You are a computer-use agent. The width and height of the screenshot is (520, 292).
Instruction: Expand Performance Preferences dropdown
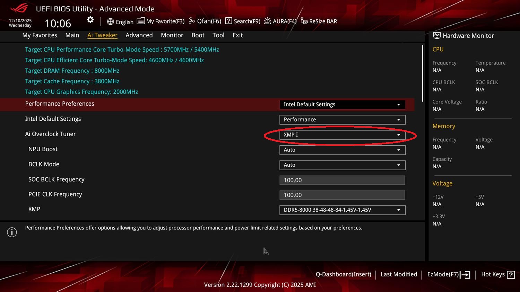click(x=342, y=104)
